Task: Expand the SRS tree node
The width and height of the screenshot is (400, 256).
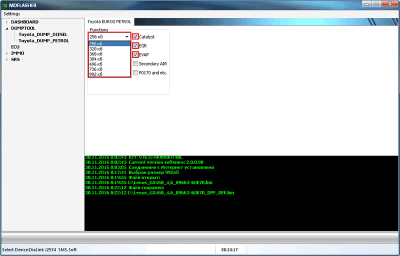Action: (x=7, y=59)
